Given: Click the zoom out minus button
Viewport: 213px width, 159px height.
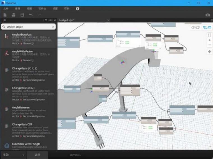Looking at the screenshot, I should [x=209, y=45].
